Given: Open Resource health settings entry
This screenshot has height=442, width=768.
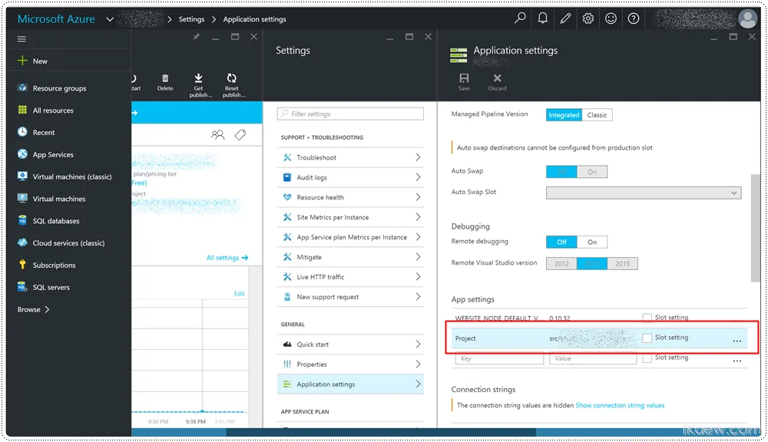Looking at the screenshot, I should pos(350,197).
